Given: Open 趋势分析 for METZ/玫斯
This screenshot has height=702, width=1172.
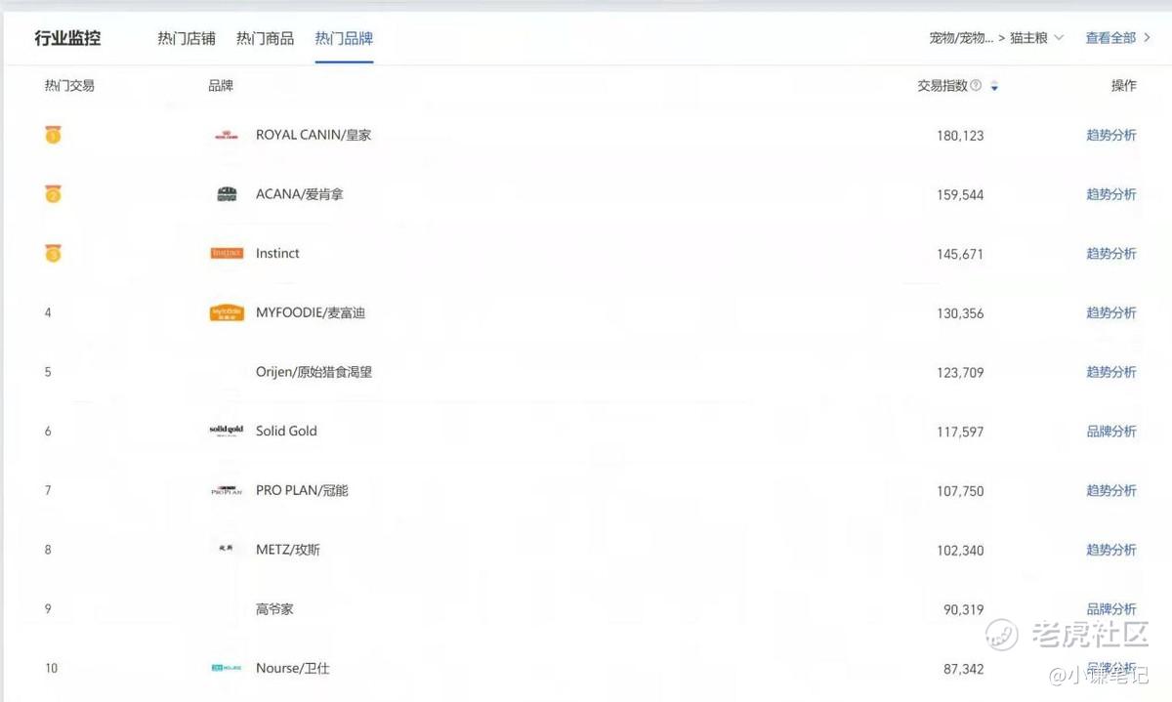Looking at the screenshot, I should (1111, 550).
